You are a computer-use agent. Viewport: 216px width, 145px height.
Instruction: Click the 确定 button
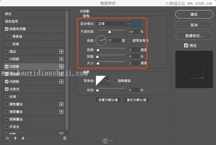(x=194, y=14)
